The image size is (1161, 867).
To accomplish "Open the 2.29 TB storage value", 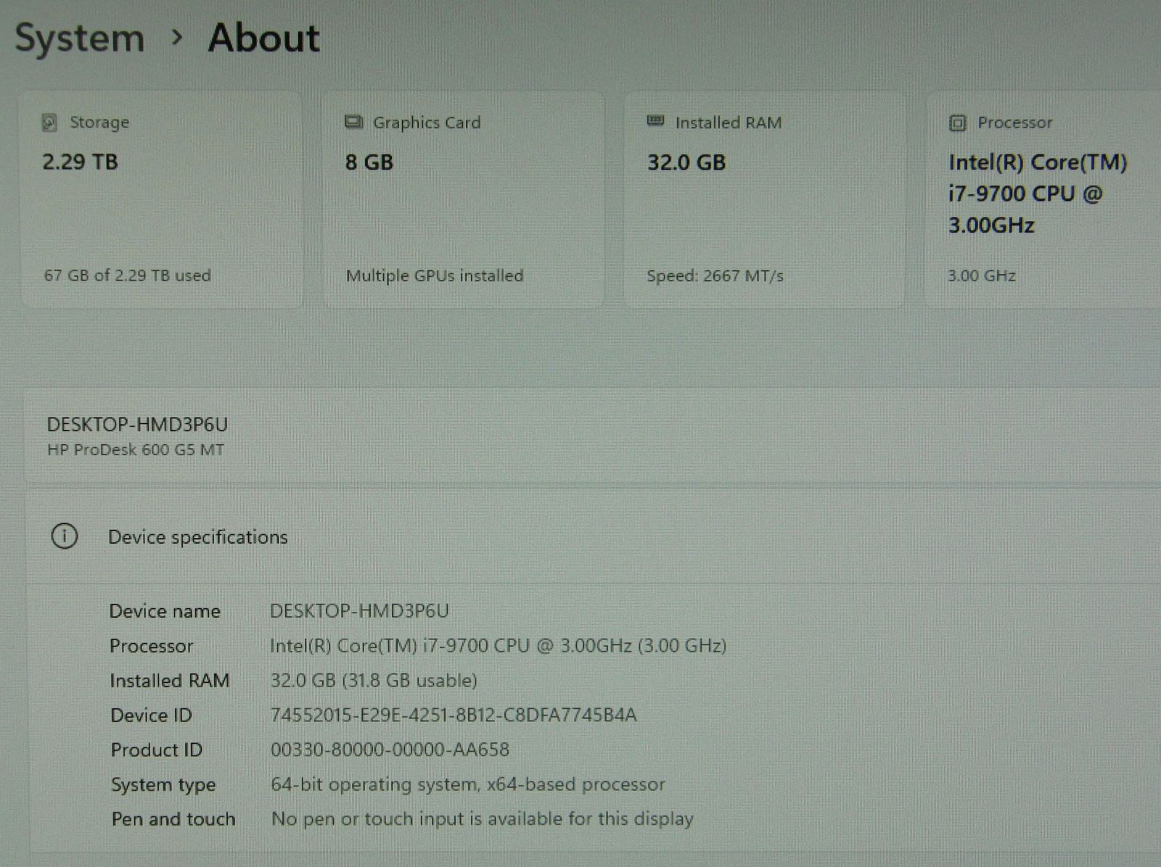I will [80, 162].
